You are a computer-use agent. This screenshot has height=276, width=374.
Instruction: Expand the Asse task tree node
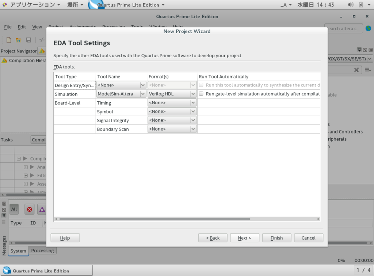(x=26, y=184)
